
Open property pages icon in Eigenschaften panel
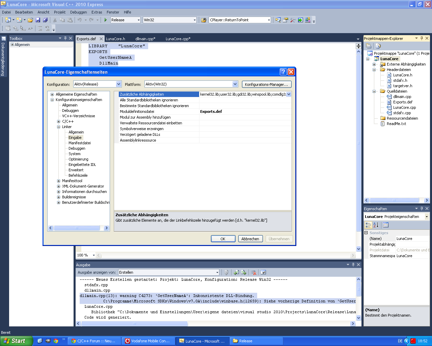pyautogui.click(x=386, y=225)
